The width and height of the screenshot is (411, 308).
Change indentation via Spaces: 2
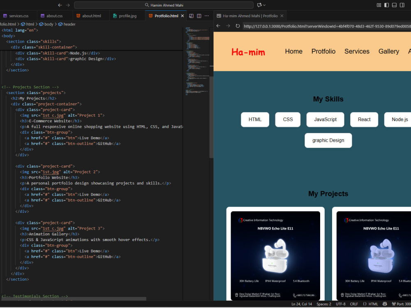click(x=324, y=304)
